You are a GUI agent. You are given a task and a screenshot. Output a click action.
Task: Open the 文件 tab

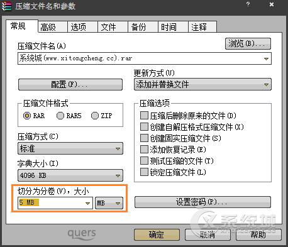pos(113,27)
